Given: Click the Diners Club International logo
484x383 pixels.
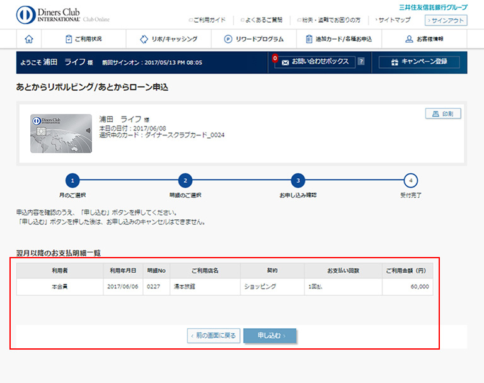Looking at the screenshot, I should [63, 14].
